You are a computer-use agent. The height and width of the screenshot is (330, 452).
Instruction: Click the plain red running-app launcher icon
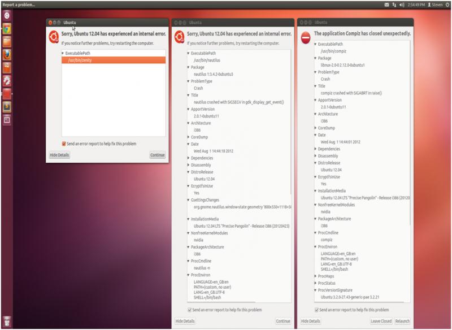[7, 94]
